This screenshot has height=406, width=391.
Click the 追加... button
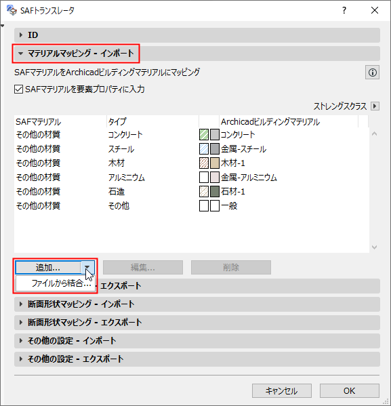pyautogui.click(x=48, y=267)
